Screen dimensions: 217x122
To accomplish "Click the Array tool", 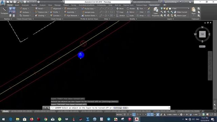I will 140,16.
